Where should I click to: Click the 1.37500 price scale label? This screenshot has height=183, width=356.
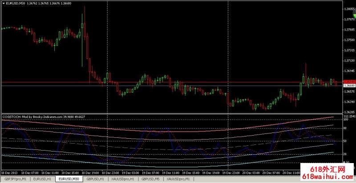click(x=349, y=40)
